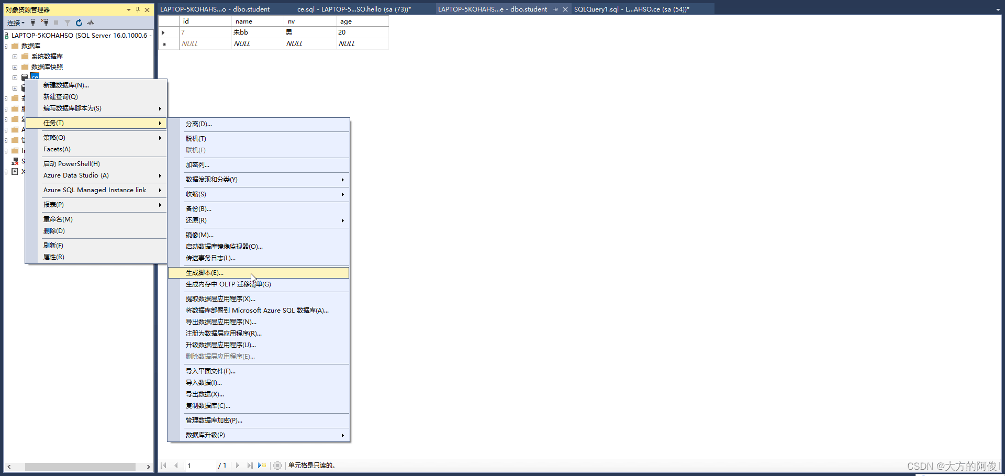Open the activity monitor pulse icon
1005x476 pixels.
(91, 23)
